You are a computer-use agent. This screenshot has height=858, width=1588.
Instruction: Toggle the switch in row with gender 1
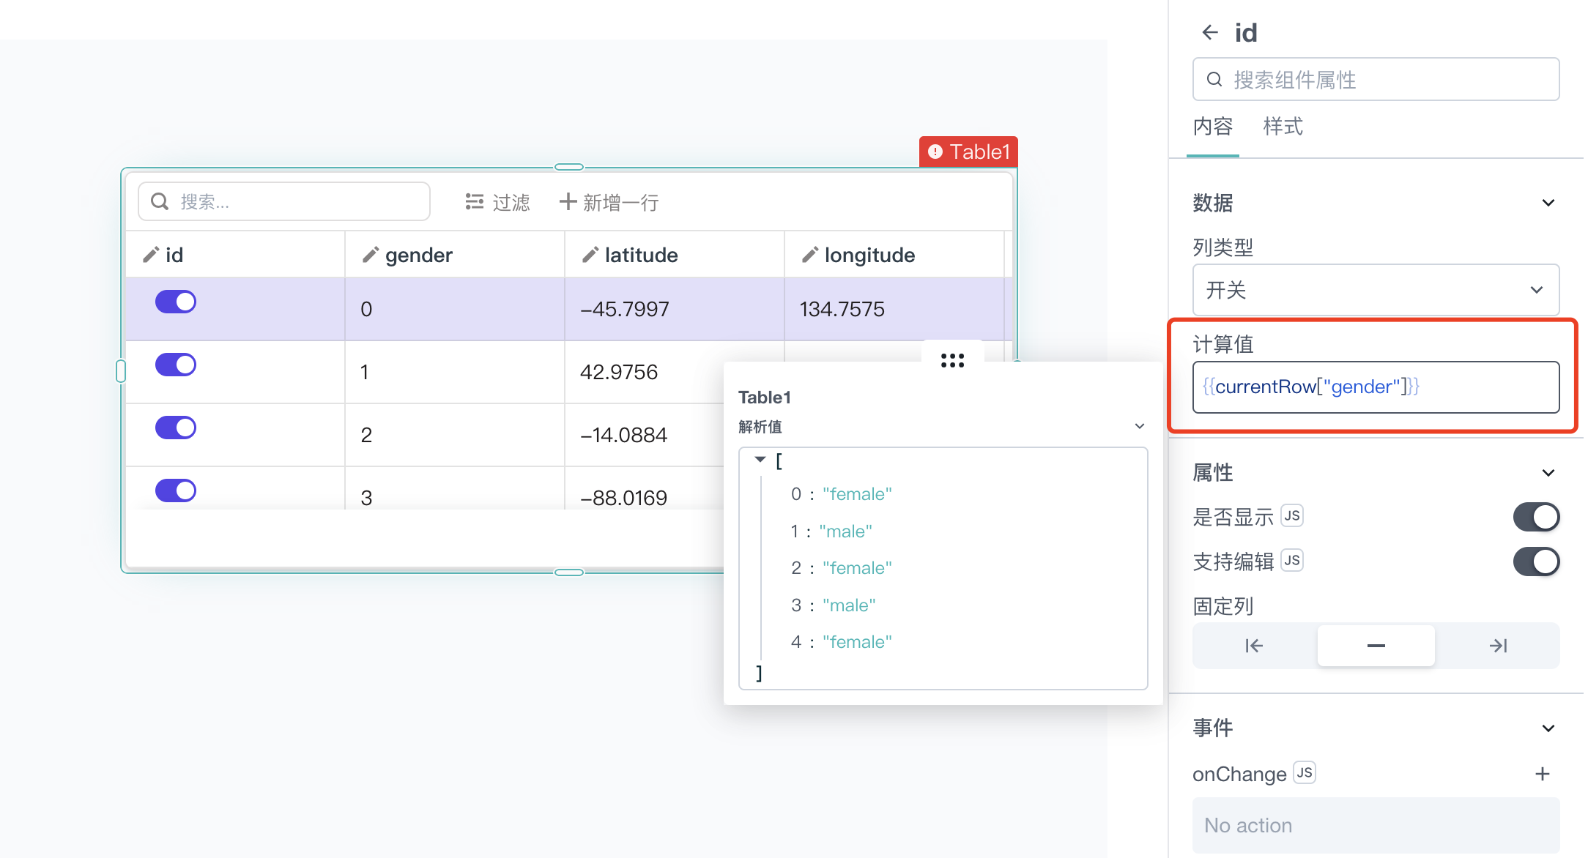coord(176,365)
